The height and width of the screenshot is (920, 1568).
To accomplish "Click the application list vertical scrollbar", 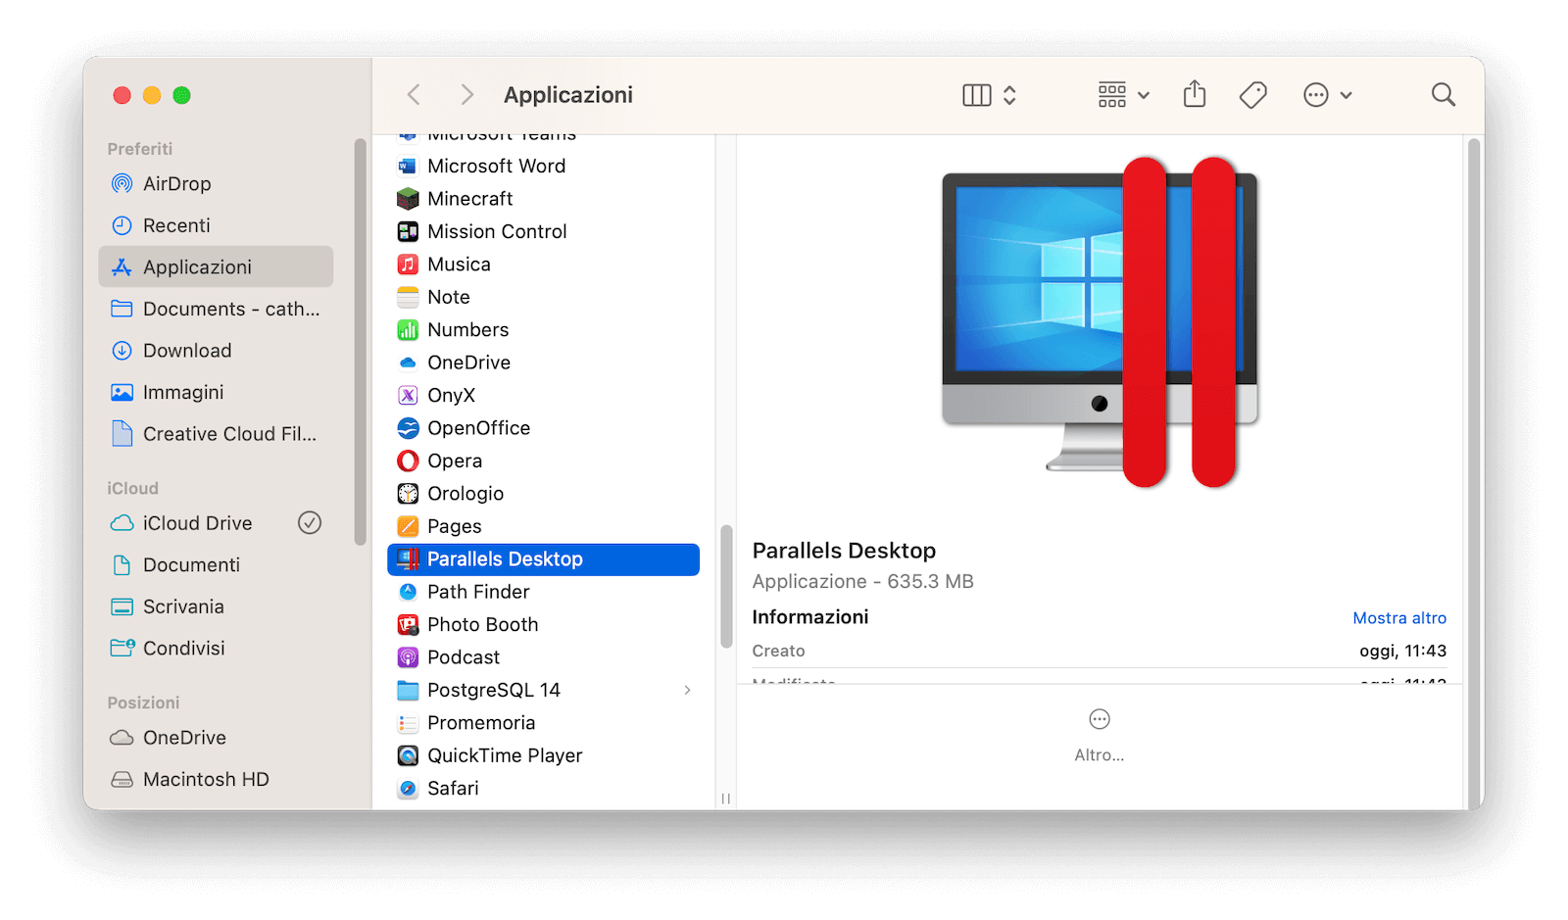I will pyautogui.click(x=726, y=588).
